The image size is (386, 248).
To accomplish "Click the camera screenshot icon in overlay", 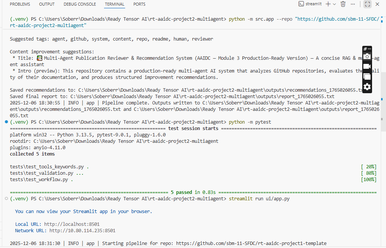I will [367, 57].
